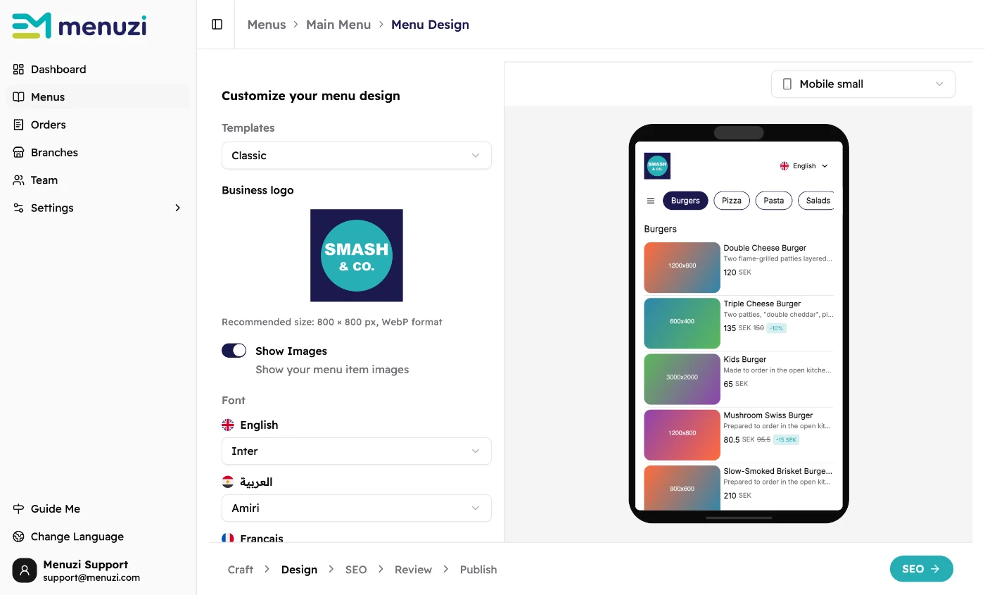Click the Change Language globe icon

pyautogui.click(x=19, y=537)
